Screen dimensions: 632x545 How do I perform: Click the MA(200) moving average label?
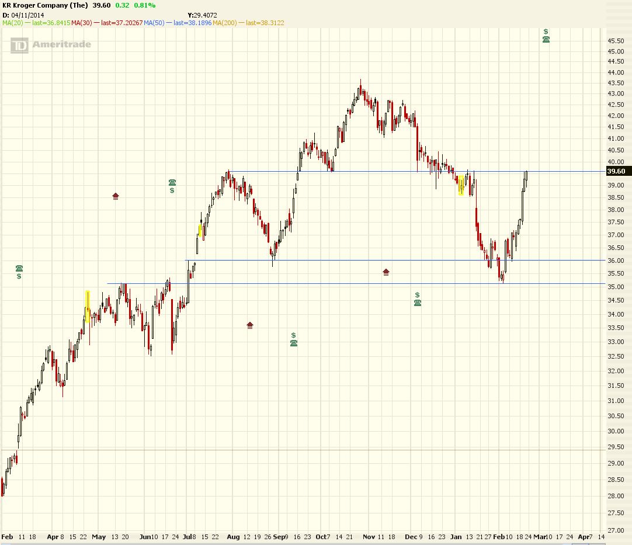tap(248, 23)
